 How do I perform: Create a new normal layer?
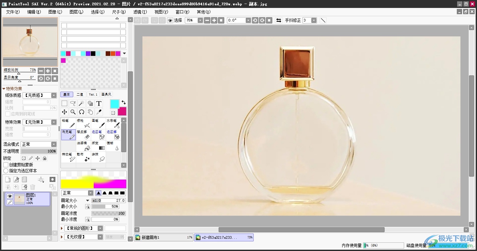tap(8, 180)
